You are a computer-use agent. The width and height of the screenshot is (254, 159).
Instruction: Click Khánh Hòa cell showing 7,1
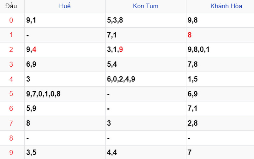(220, 109)
